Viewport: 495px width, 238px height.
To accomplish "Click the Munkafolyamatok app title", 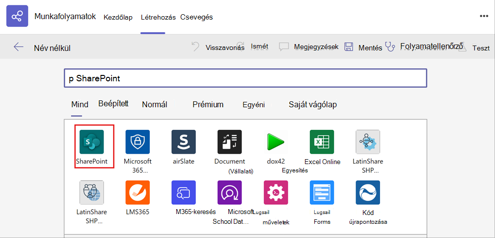I will point(65,16).
